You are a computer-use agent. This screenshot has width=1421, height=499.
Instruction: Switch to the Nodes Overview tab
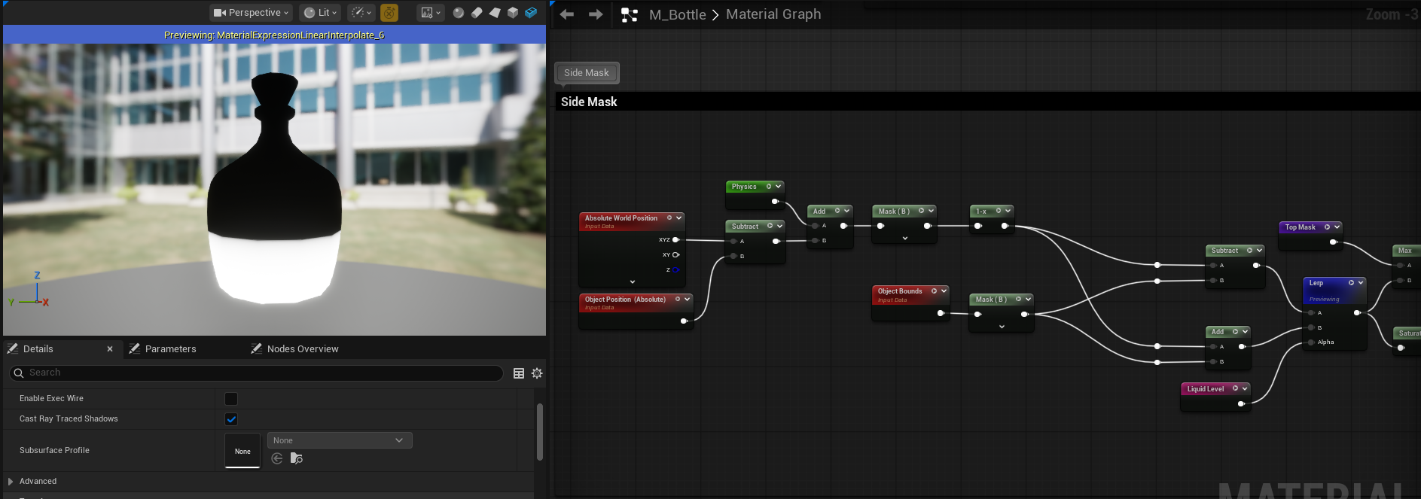tap(302, 349)
